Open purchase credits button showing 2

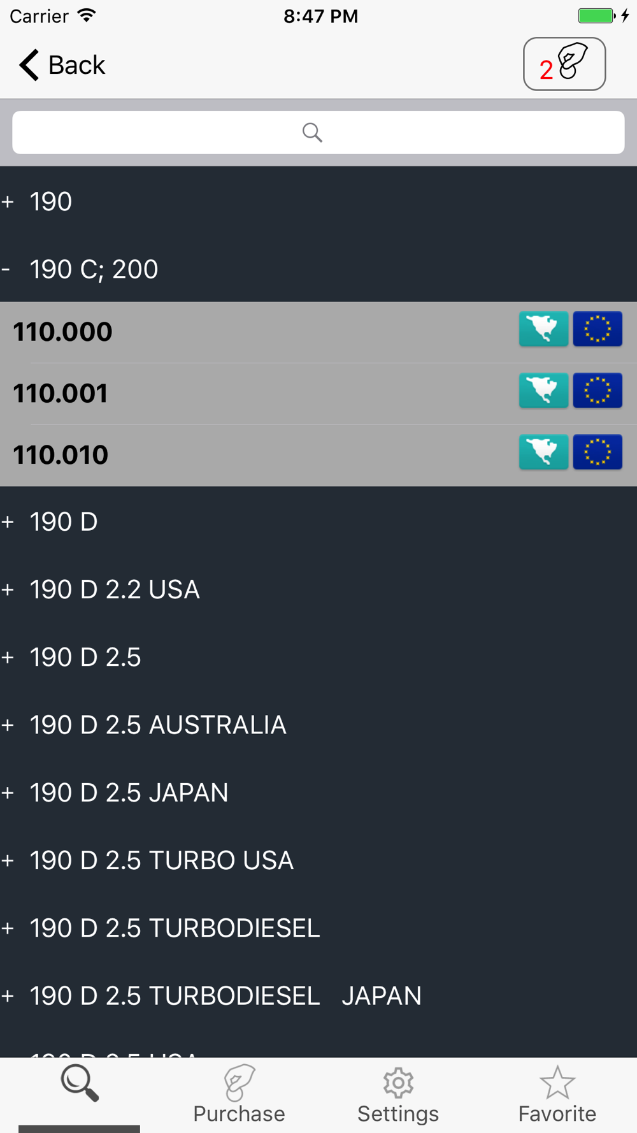pos(564,64)
